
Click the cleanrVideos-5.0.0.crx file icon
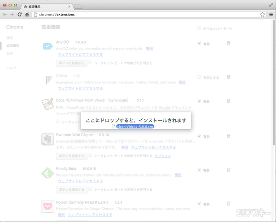point(114,126)
